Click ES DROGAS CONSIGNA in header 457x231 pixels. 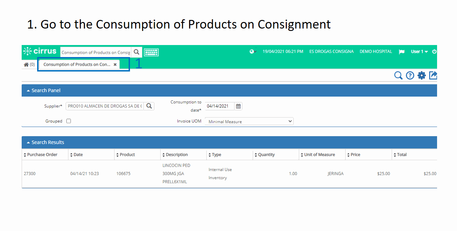pyautogui.click(x=331, y=52)
